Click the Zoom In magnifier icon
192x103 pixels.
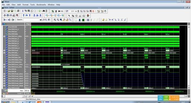point(55,20)
